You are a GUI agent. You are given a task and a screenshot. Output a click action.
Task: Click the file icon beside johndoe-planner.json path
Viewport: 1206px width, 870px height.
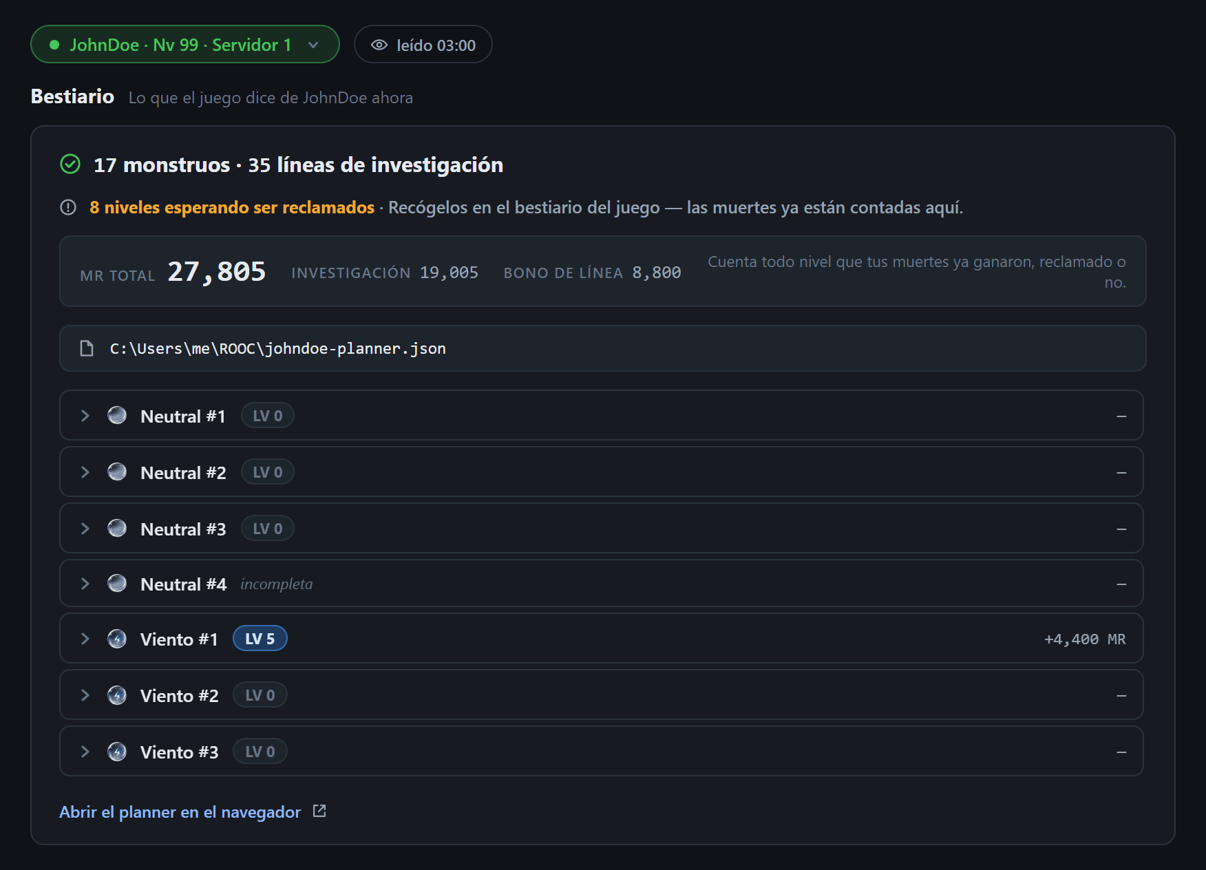(x=87, y=348)
